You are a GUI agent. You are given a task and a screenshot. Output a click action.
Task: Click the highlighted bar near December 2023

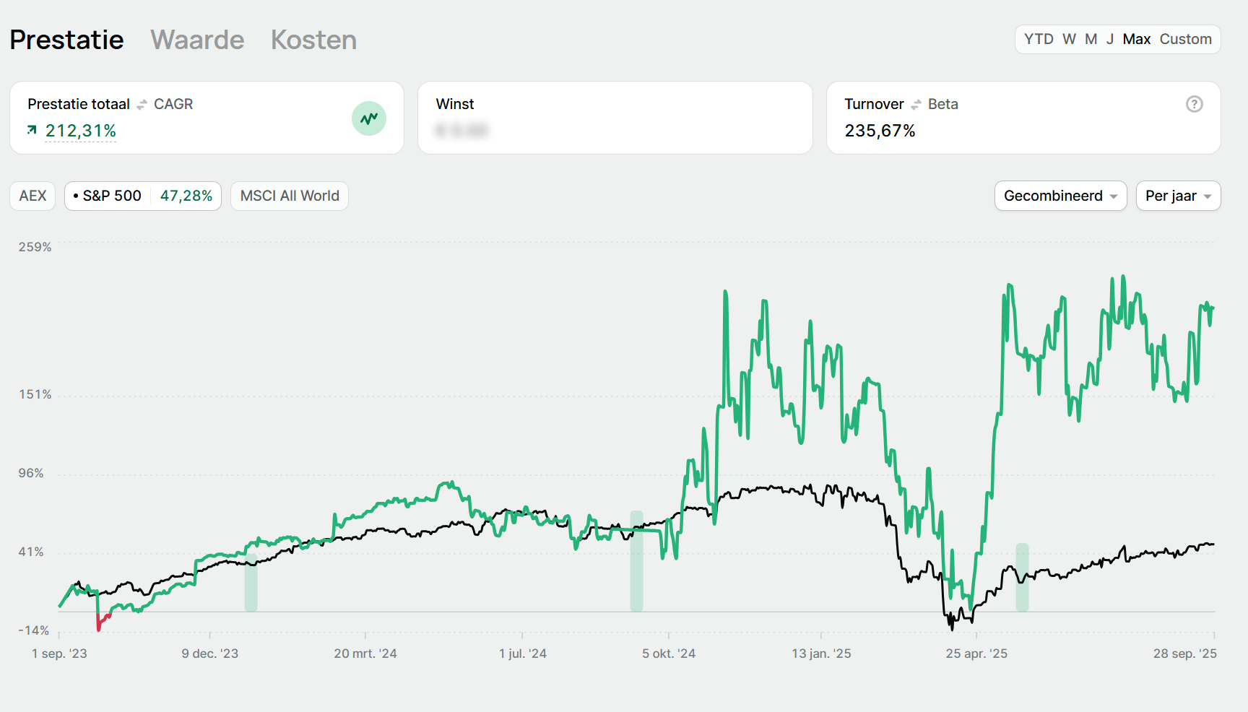pyautogui.click(x=251, y=585)
